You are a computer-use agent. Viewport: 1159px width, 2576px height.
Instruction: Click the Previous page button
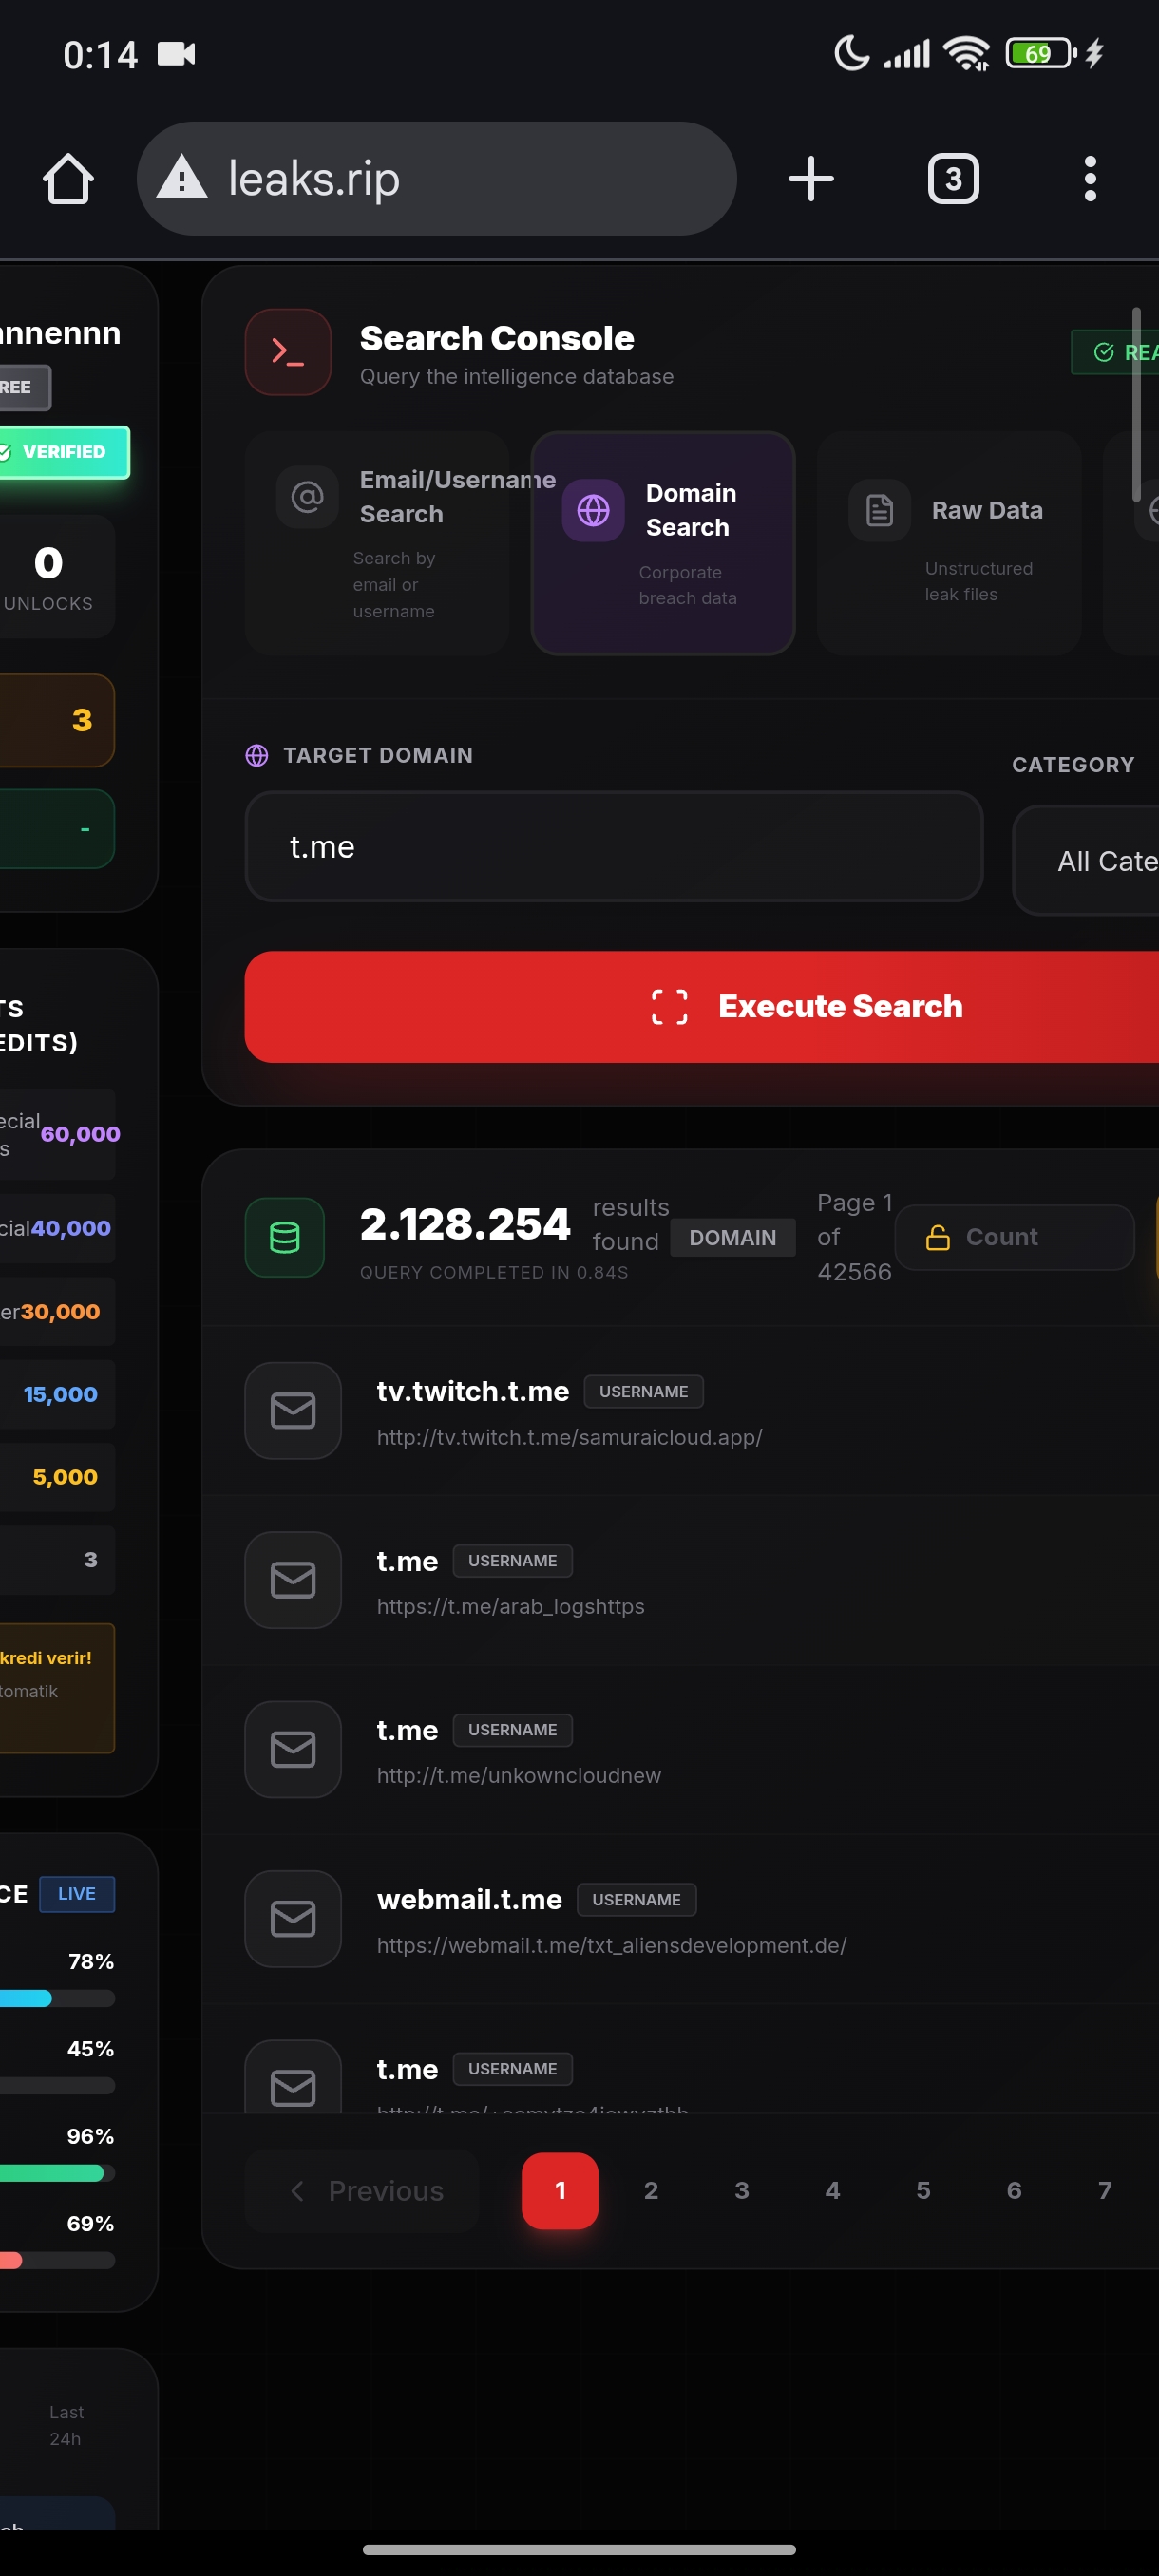(x=362, y=2191)
